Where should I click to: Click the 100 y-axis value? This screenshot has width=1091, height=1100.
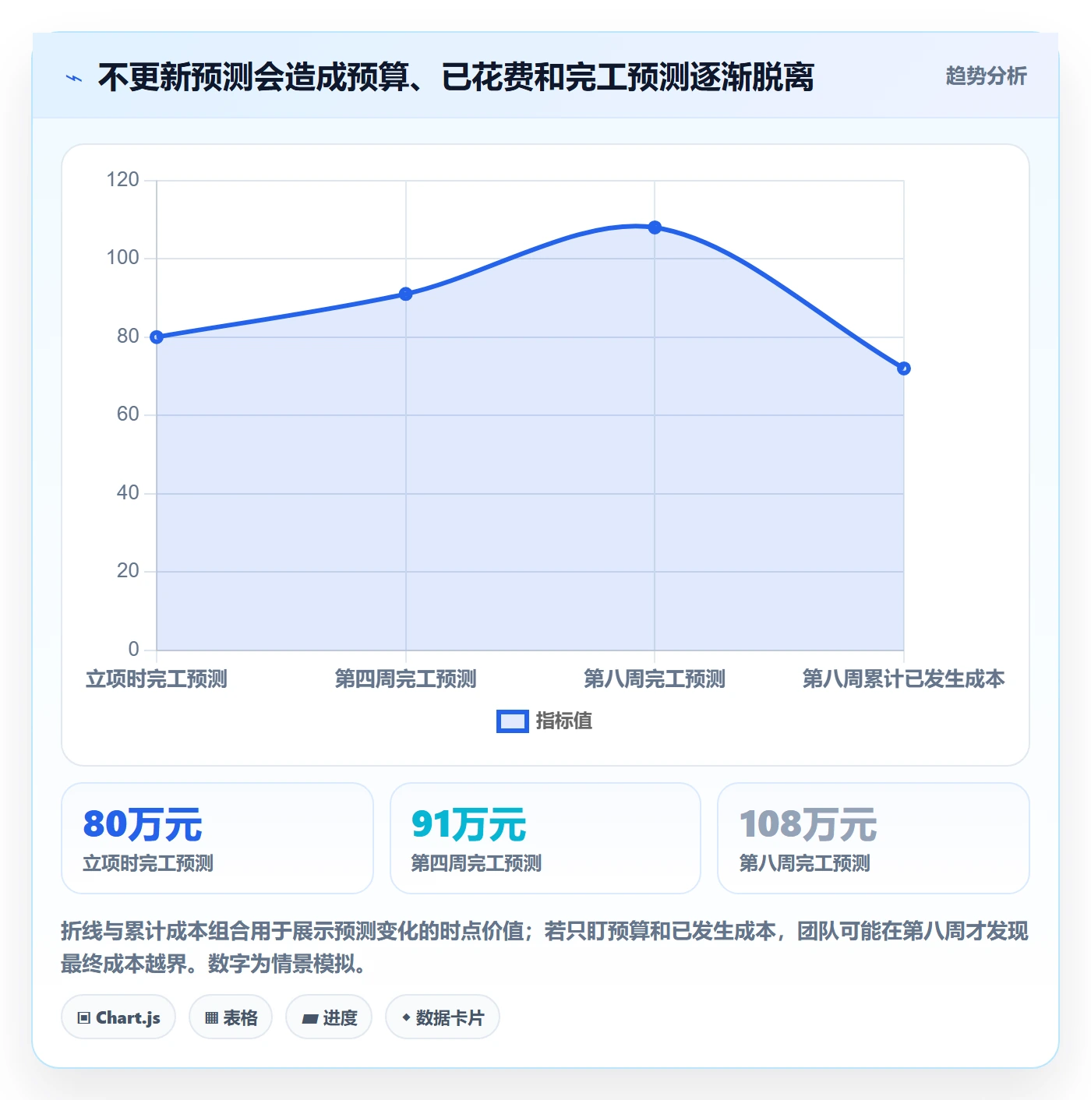click(x=122, y=258)
